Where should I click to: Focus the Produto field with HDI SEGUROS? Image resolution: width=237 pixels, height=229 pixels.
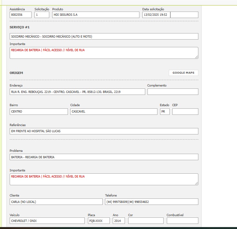coord(95,15)
